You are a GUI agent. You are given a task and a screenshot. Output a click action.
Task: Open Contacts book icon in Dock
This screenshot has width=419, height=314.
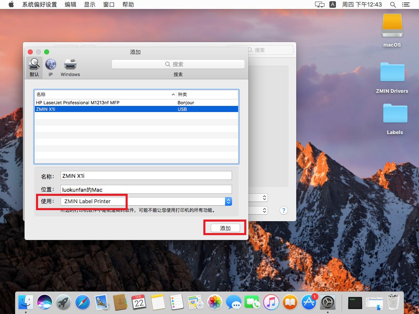[120, 303]
